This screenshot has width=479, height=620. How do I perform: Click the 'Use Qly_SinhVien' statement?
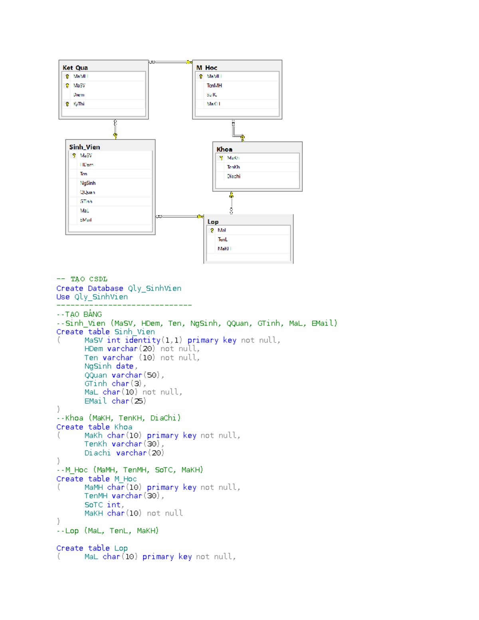(x=92, y=297)
